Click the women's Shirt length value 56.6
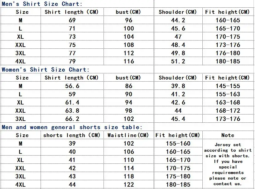 click(72, 86)
